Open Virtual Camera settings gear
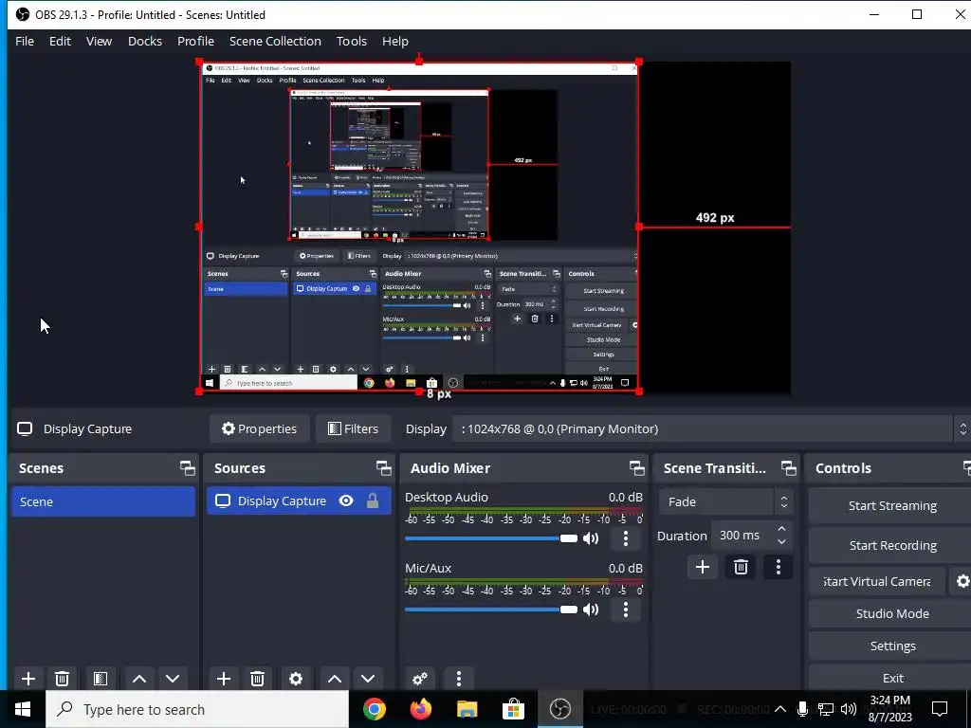 pos(962,581)
